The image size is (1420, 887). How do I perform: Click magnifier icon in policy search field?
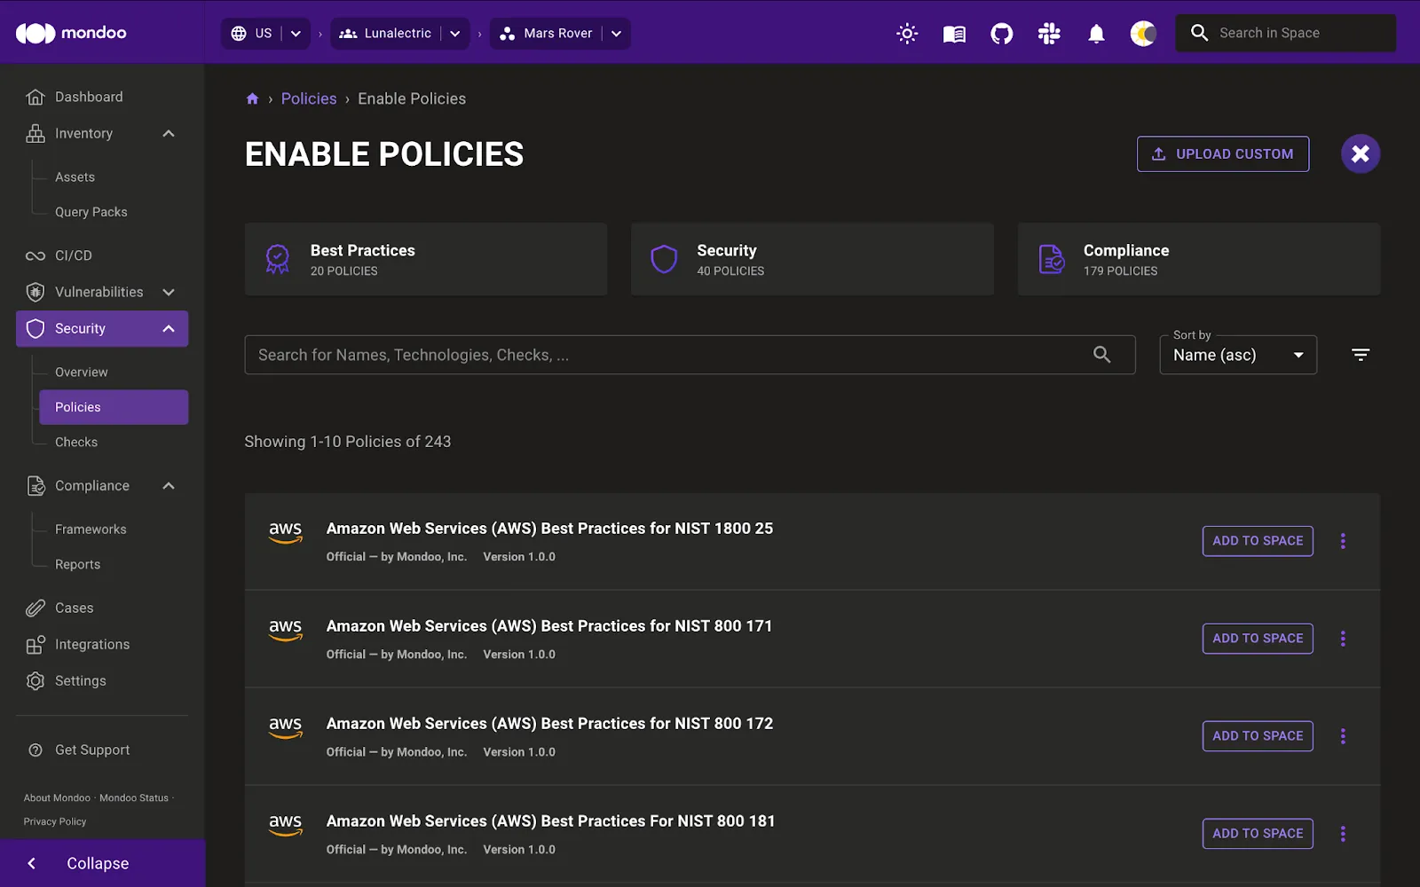click(1102, 355)
